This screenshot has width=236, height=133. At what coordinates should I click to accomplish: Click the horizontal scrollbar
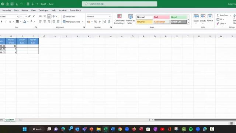195,120
